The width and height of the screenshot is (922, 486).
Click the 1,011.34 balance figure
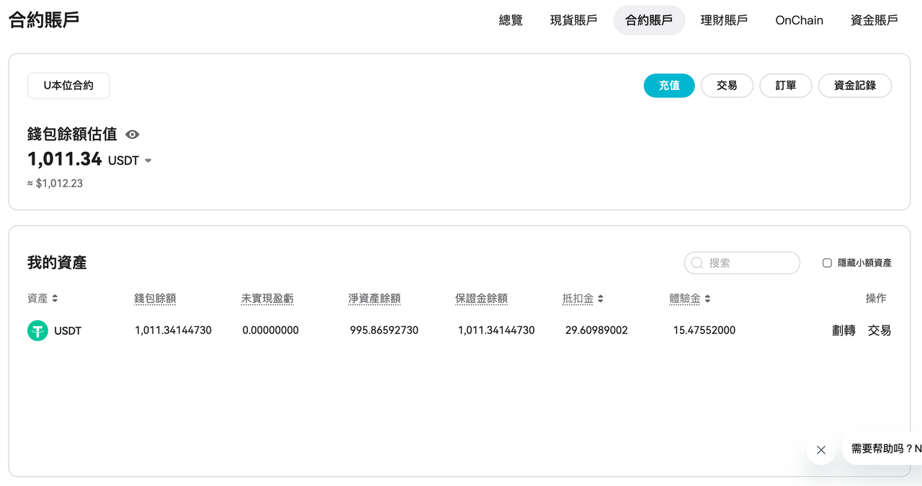tap(65, 158)
